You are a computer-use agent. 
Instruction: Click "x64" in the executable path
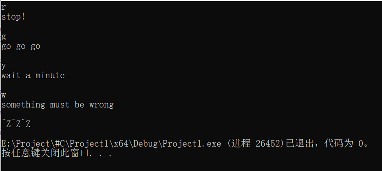pyautogui.click(x=119, y=144)
